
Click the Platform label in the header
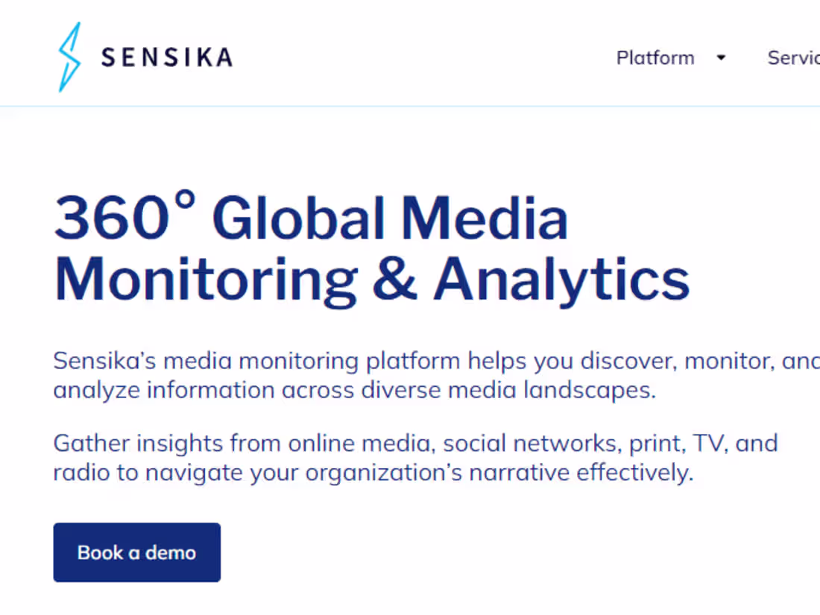click(x=655, y=57)
